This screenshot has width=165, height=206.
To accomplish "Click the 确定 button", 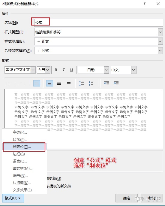I will coord(127,198).
